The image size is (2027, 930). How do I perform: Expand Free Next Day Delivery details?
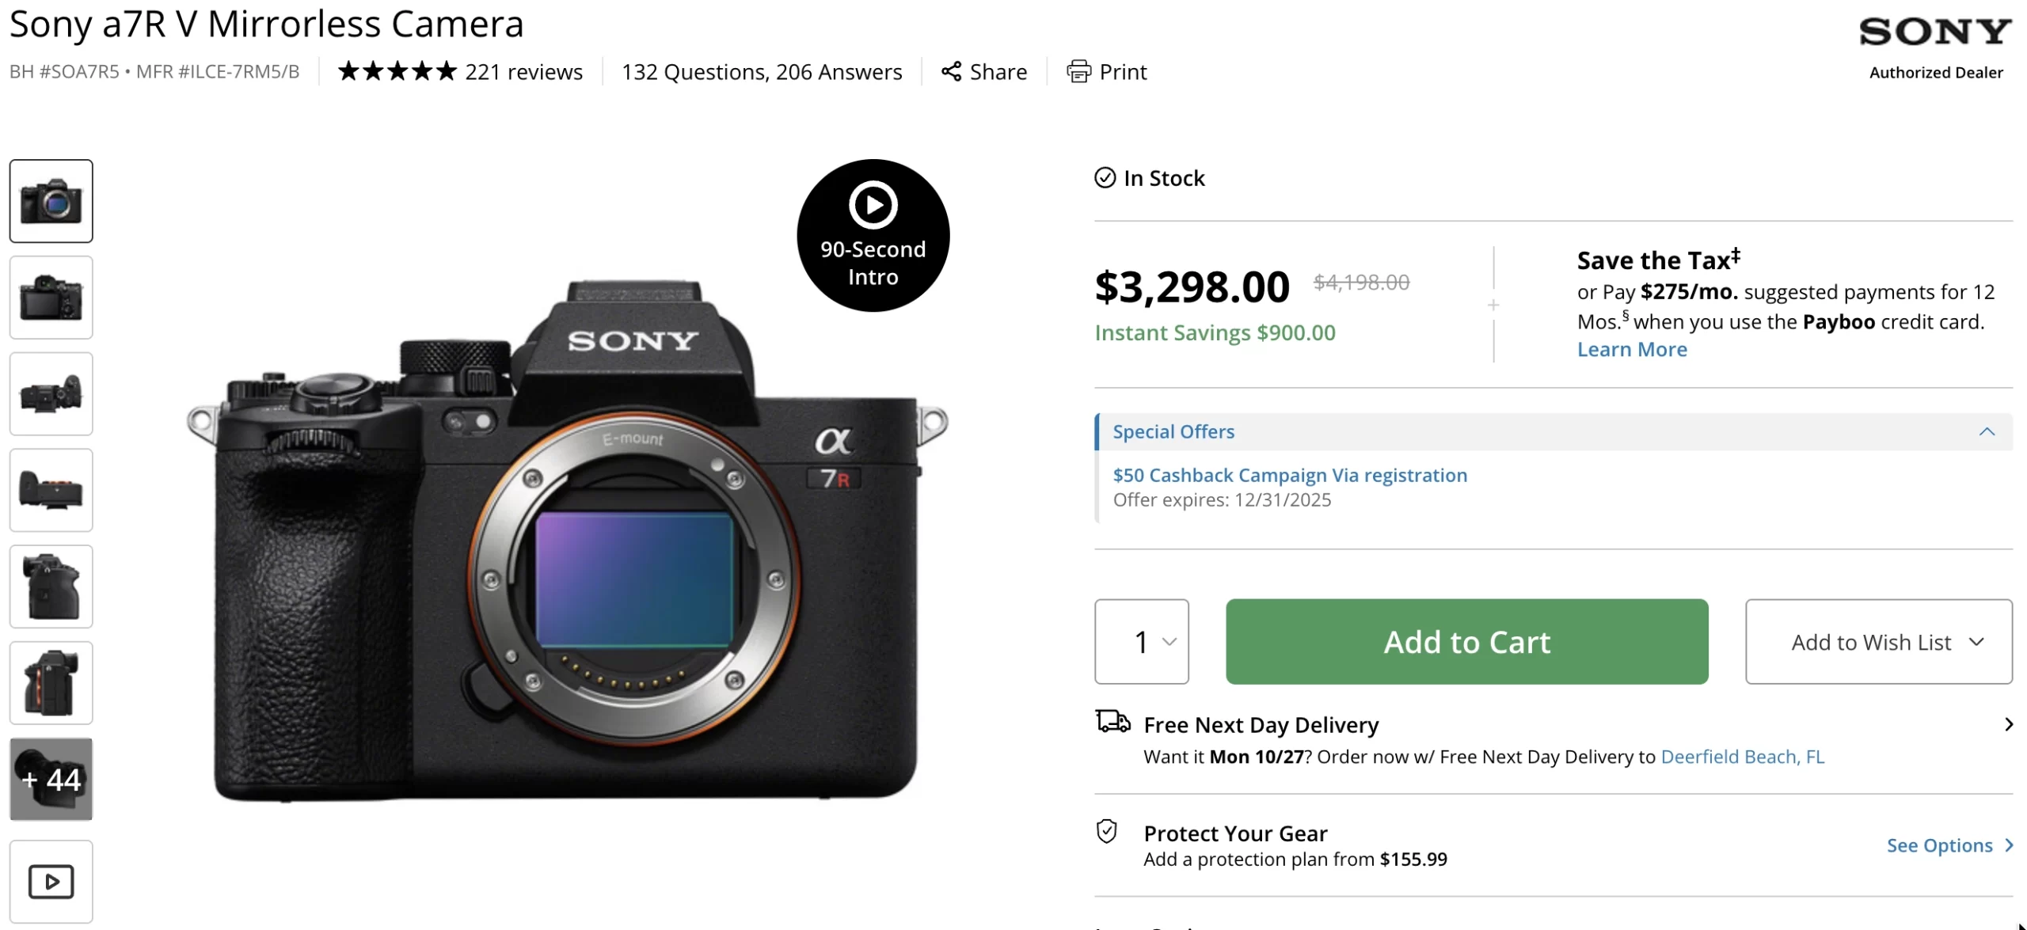click(x=2008, y=724)
